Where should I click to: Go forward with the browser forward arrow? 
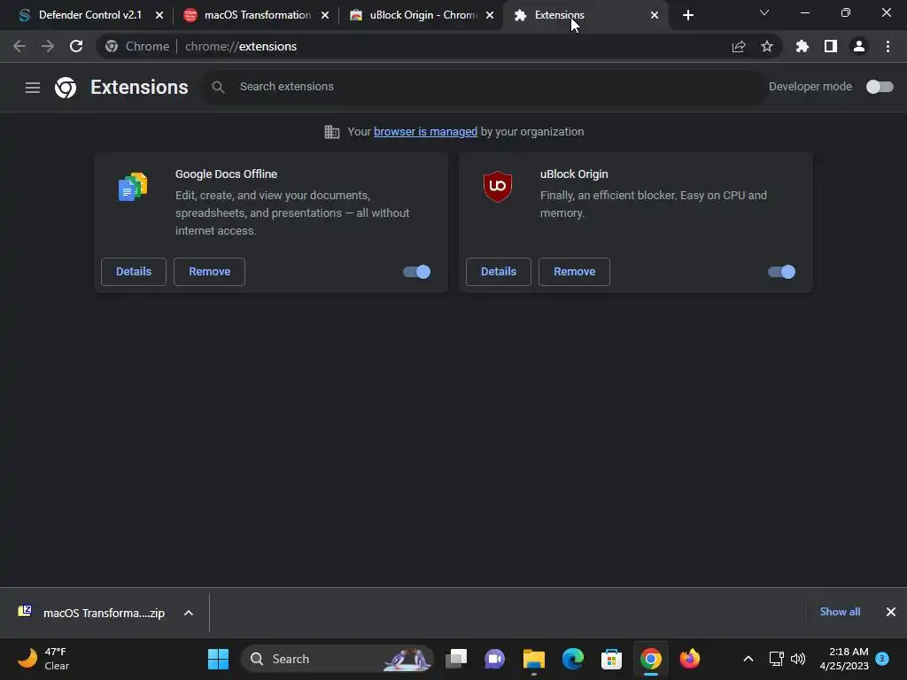[48, 46]
